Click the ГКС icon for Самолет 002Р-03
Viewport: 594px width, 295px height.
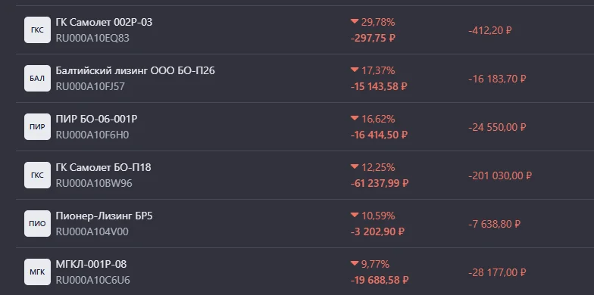tap(38, 30)
